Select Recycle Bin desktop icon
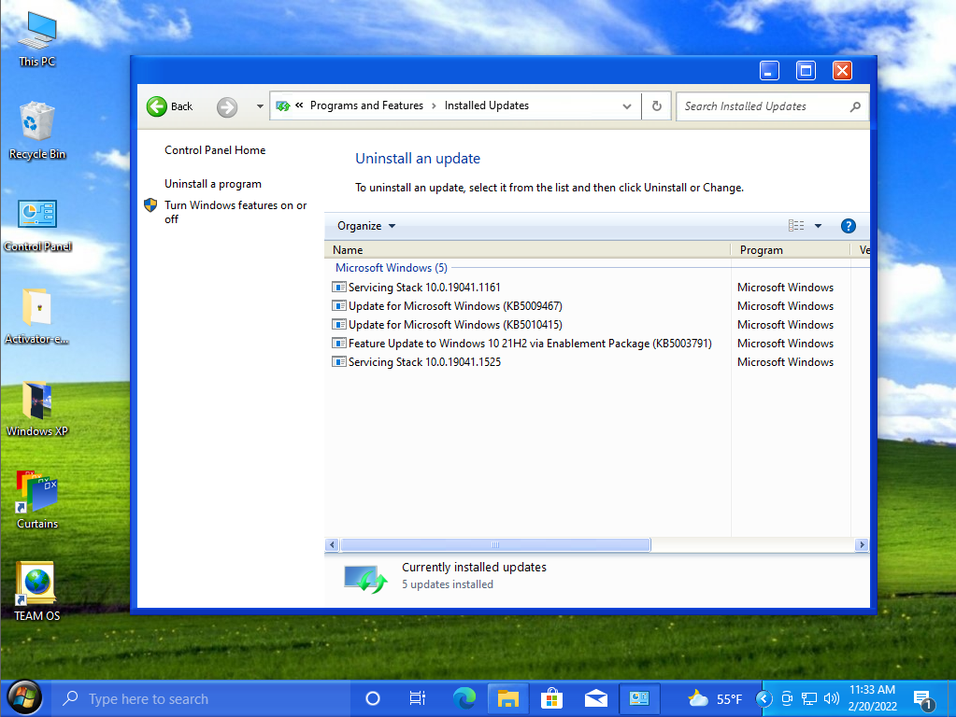 (x=36, y=131)
